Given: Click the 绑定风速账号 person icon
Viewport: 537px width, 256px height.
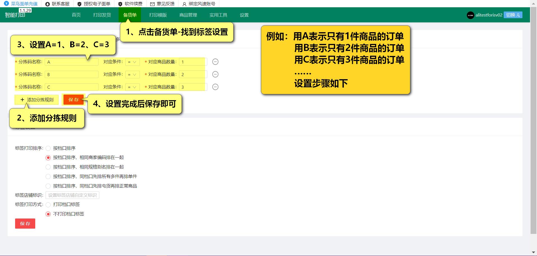Looking at the screenshot, I should pyautogui.click(x=184, y=4).
